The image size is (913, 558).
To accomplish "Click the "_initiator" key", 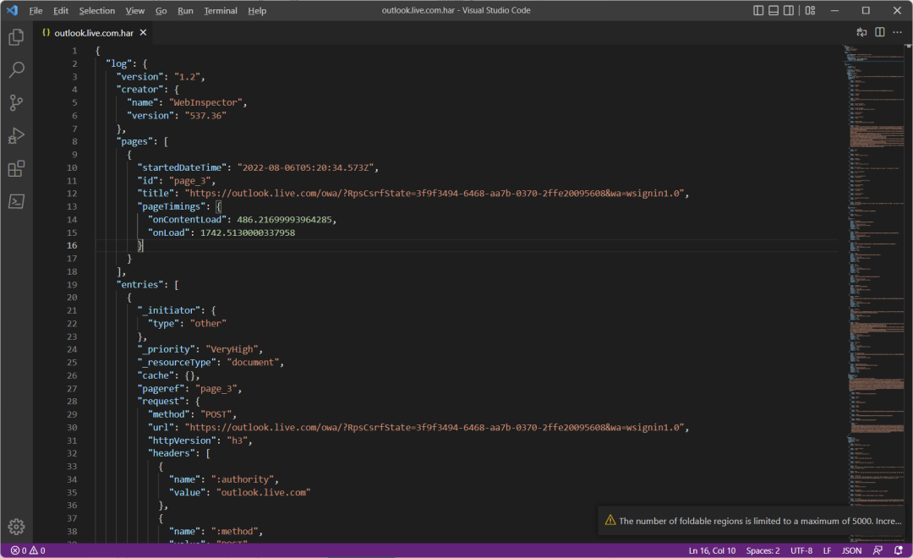I will click(x=171, y=310).
